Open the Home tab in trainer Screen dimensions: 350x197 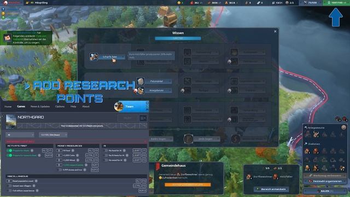pyautogui.click(x=8, y=107)
